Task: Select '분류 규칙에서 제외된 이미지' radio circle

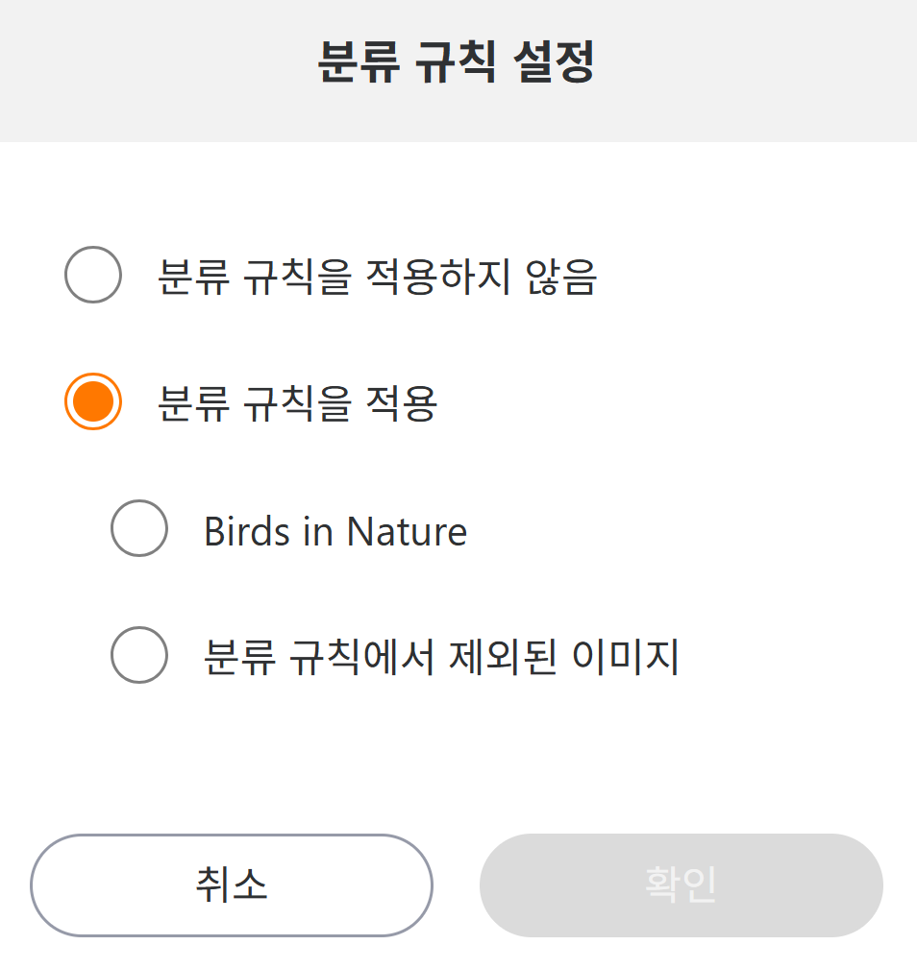Action: click(x=139, y=655)
